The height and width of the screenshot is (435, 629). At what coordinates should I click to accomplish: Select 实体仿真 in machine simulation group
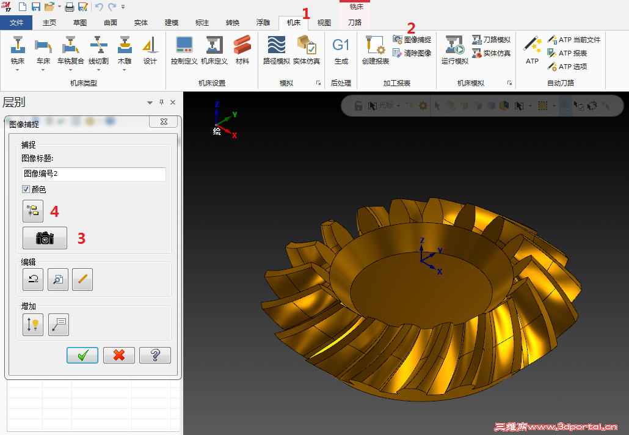(492, 53)
